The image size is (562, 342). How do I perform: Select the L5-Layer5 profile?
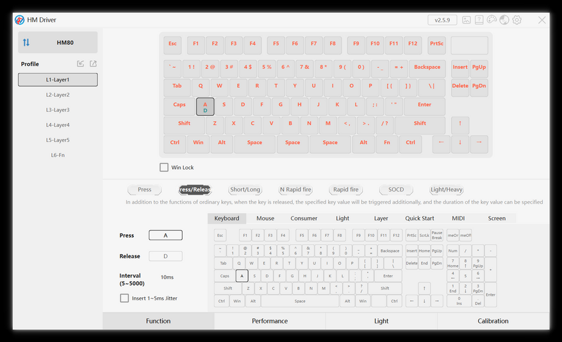pos(58,140)
